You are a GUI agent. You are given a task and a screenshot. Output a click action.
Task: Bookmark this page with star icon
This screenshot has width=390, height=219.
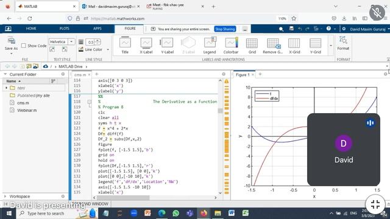pyautogui.click(x=294, y=18)
